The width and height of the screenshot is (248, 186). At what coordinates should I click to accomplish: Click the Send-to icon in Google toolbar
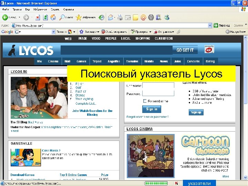155,32
